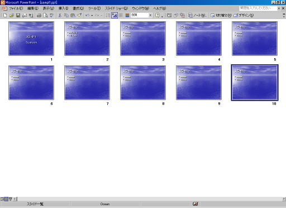Click the Open file folder icon
Image resolution: width=286 pixels, height=208 pixels.
coord(12,15)
